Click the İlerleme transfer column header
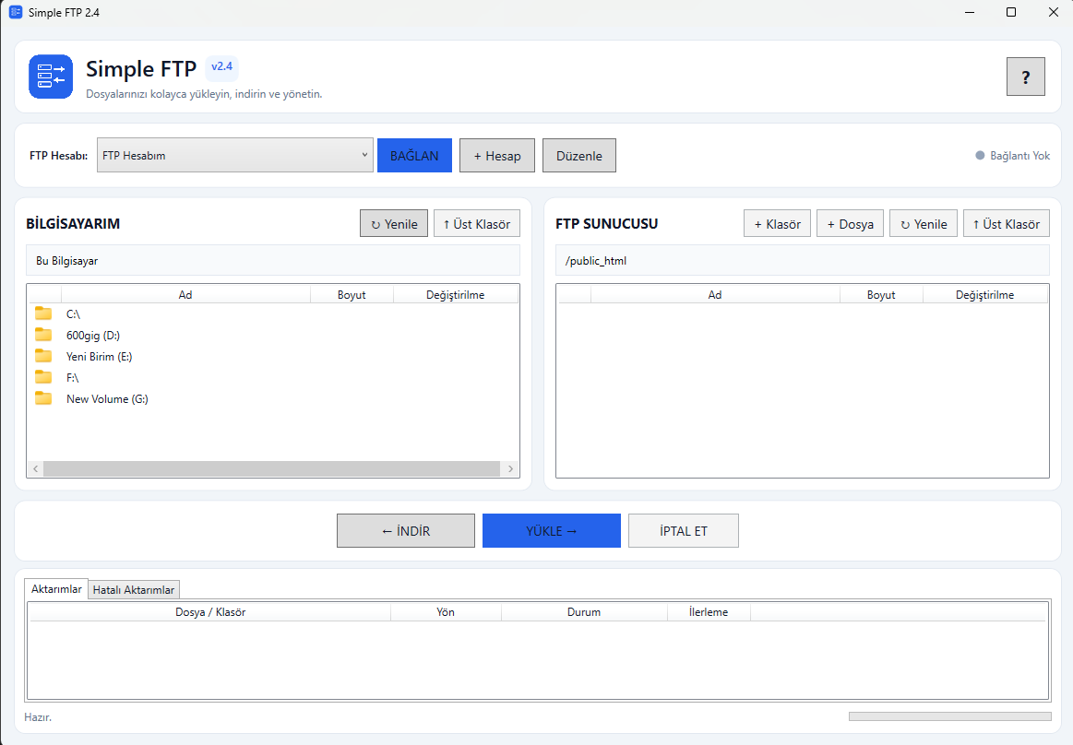 click(x=709, y=612)
